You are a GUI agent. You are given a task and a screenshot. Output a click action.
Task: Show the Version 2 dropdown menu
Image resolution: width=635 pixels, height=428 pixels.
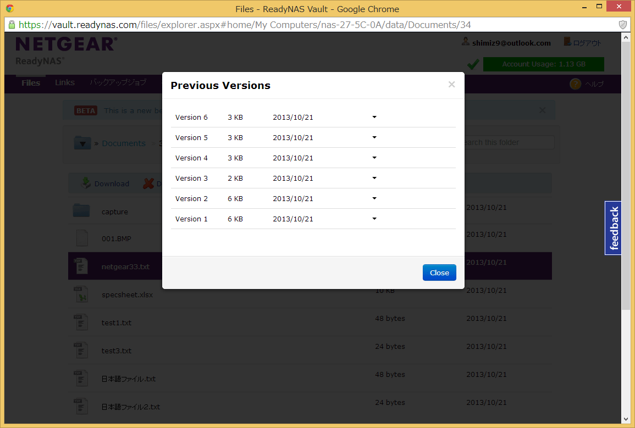point(374,198)
